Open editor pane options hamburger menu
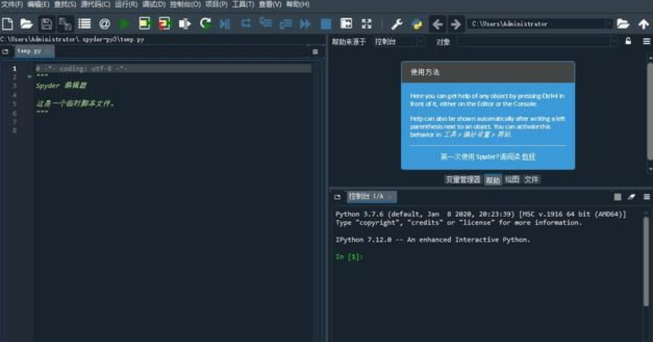 tap(315, 51)
